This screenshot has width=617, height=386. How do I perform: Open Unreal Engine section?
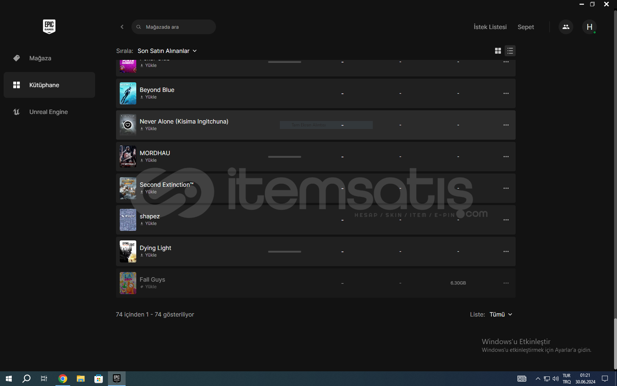pos(49,112)
